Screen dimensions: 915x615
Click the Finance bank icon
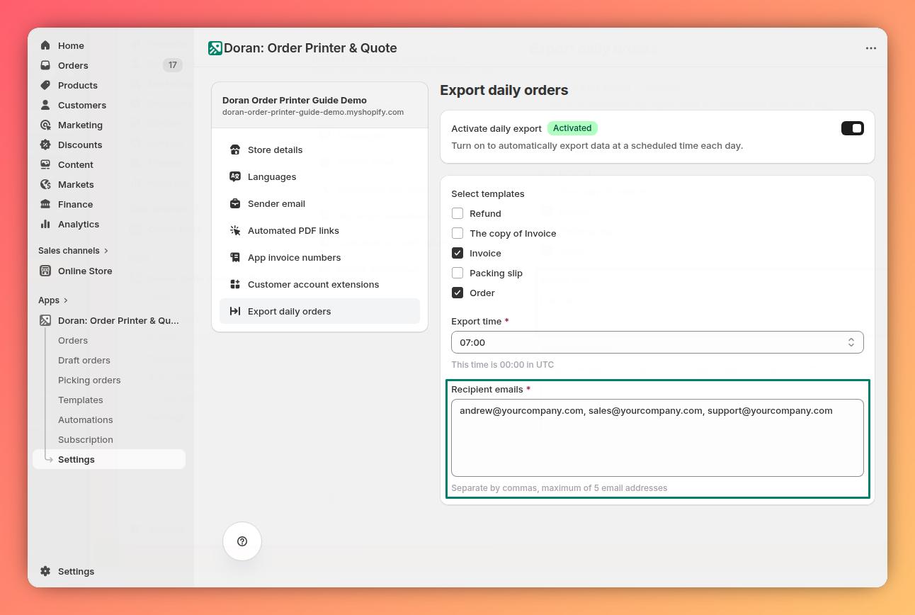(x=45, y=204)
